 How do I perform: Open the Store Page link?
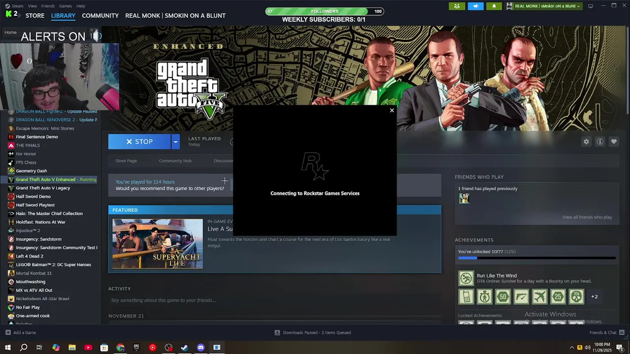click(x=126, y=161)
